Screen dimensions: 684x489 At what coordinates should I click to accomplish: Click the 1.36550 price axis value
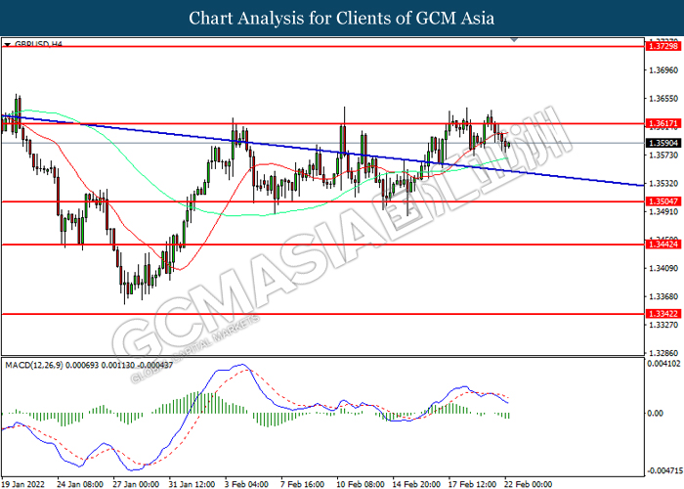663,99
